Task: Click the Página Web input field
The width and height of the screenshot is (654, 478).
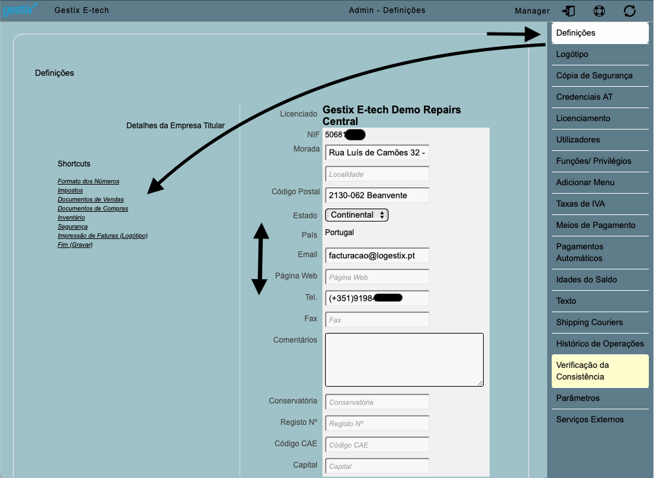Action: (x=377, y=277)
